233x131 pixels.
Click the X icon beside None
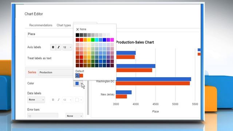pos(78,29)
